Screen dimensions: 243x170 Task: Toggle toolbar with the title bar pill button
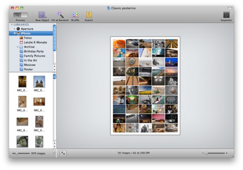click(230, 8)
